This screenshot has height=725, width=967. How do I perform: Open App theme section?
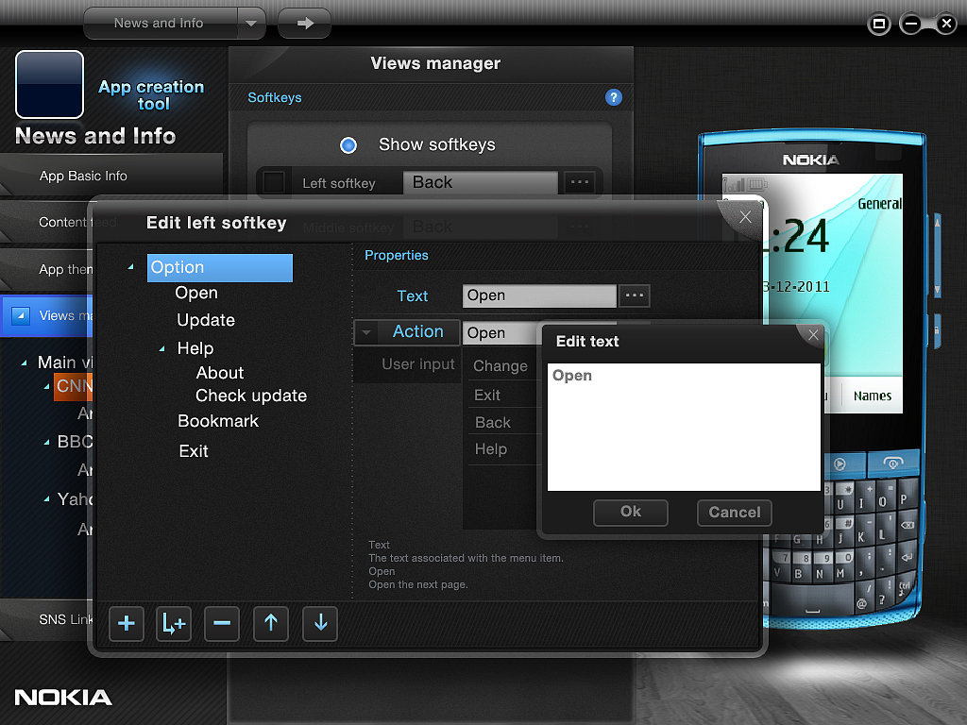[x=48, y=269]
